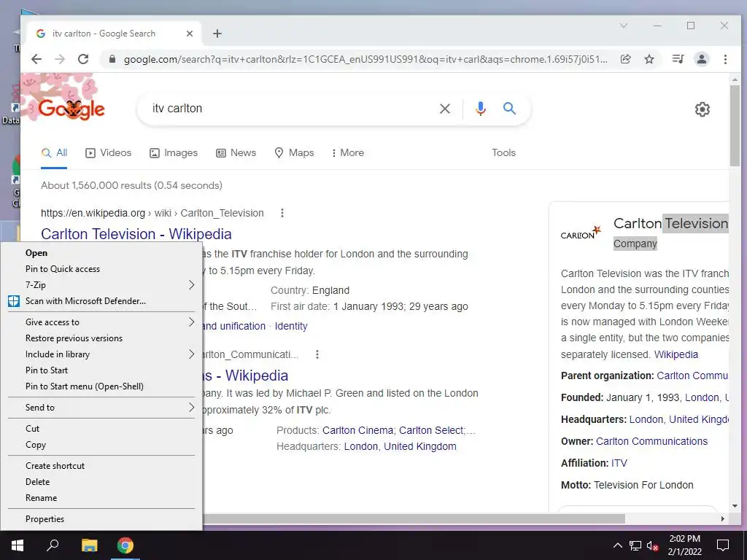The height and width of the screenshot is (560, 747).
Task: Click the Google doodle logo
Action: click(71, 109)
